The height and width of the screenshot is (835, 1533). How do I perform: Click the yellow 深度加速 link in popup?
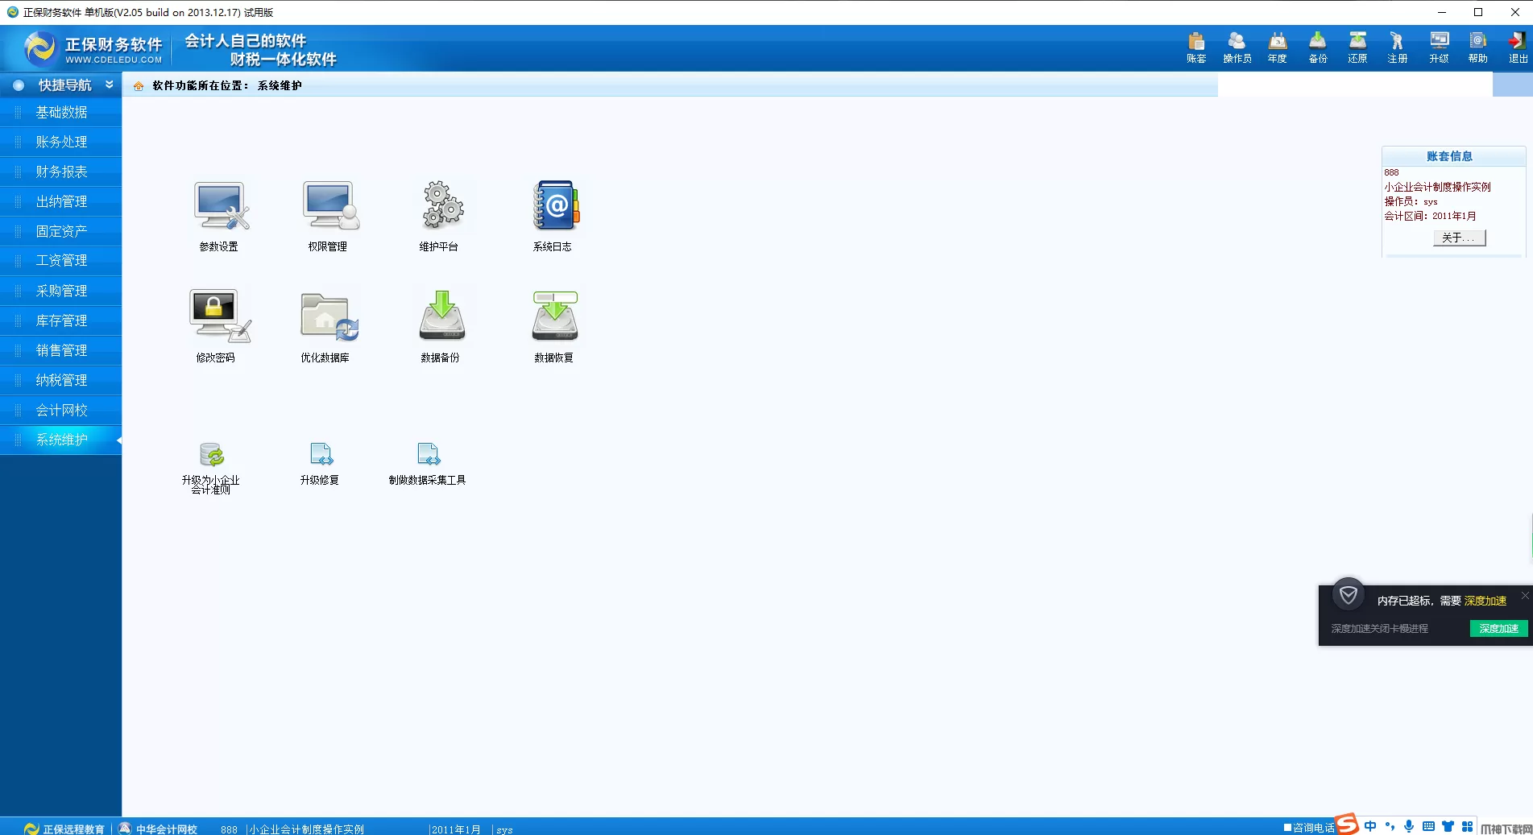coord(1485,601)
